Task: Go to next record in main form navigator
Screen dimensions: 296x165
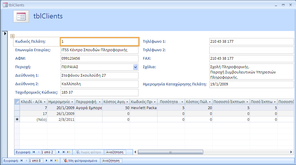Action: click(47, 161)
